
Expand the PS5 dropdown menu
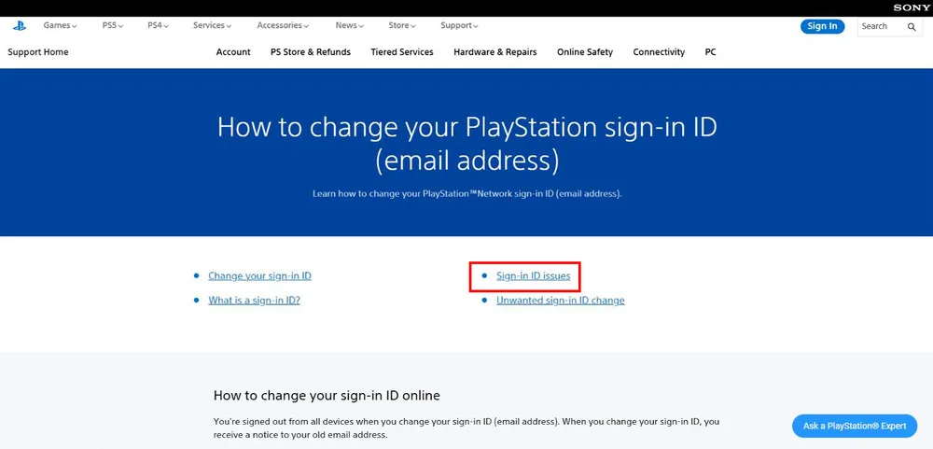(113, 25)
